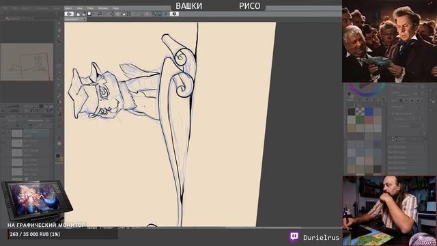Click the movie clip in top-right corner
The width and height of the screenshot is (437, 246).
click(389, 41)
